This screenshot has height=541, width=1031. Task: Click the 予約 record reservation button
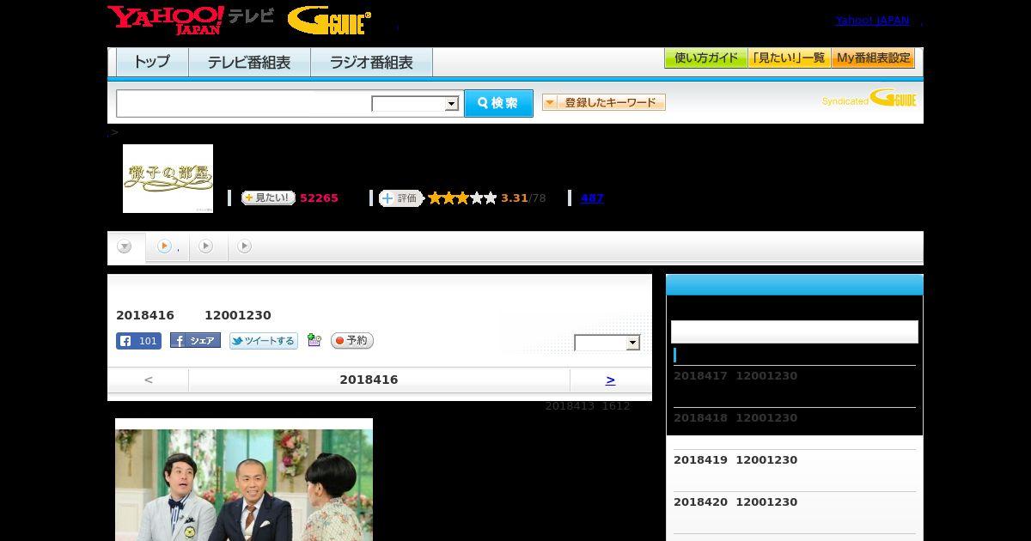click(352, 341)
